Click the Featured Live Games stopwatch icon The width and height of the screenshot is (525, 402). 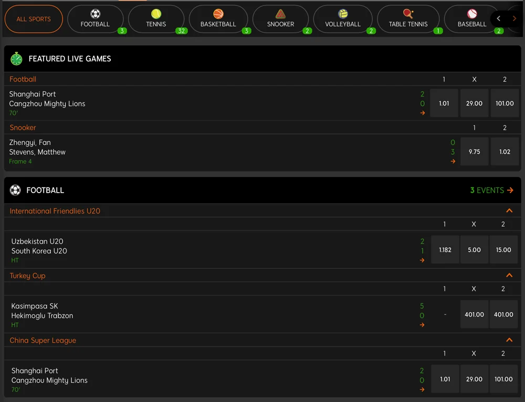(16, 59)
